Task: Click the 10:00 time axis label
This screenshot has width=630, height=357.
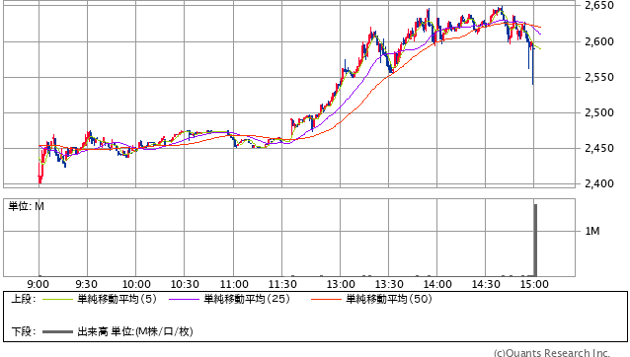Action: 136,284
